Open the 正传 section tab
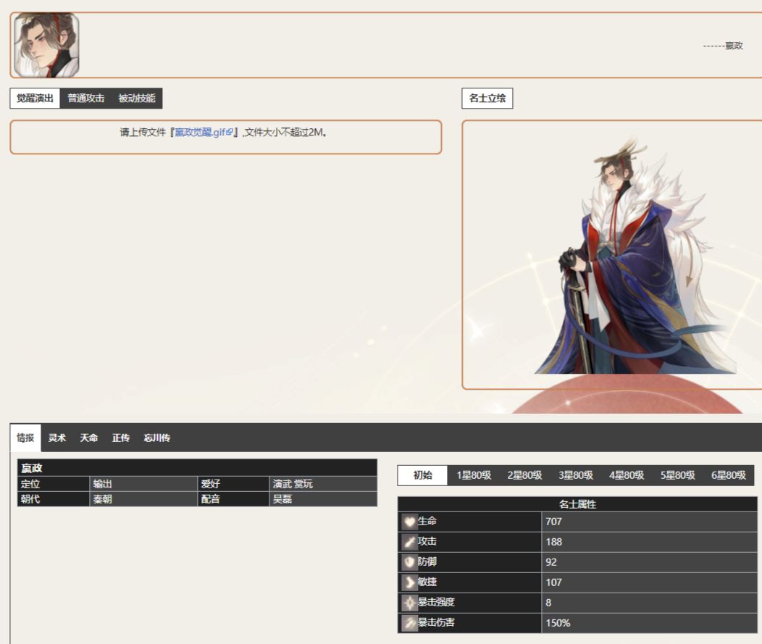Viewport: 762px width, 644px height. click(121, 438)
